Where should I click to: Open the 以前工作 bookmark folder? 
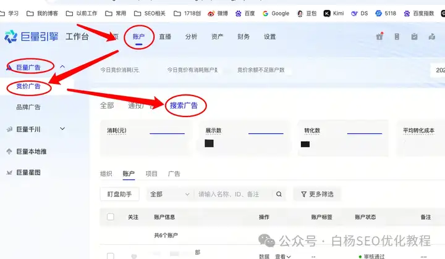(82, 14)
